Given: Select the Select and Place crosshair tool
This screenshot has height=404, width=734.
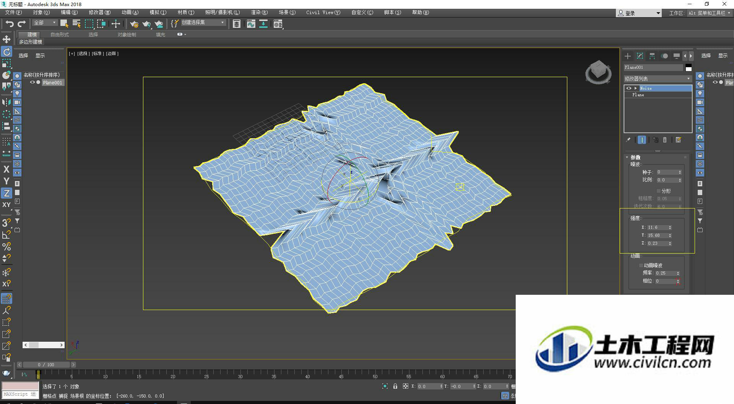Looking at the screenshot, I should [x=115, y=24].
